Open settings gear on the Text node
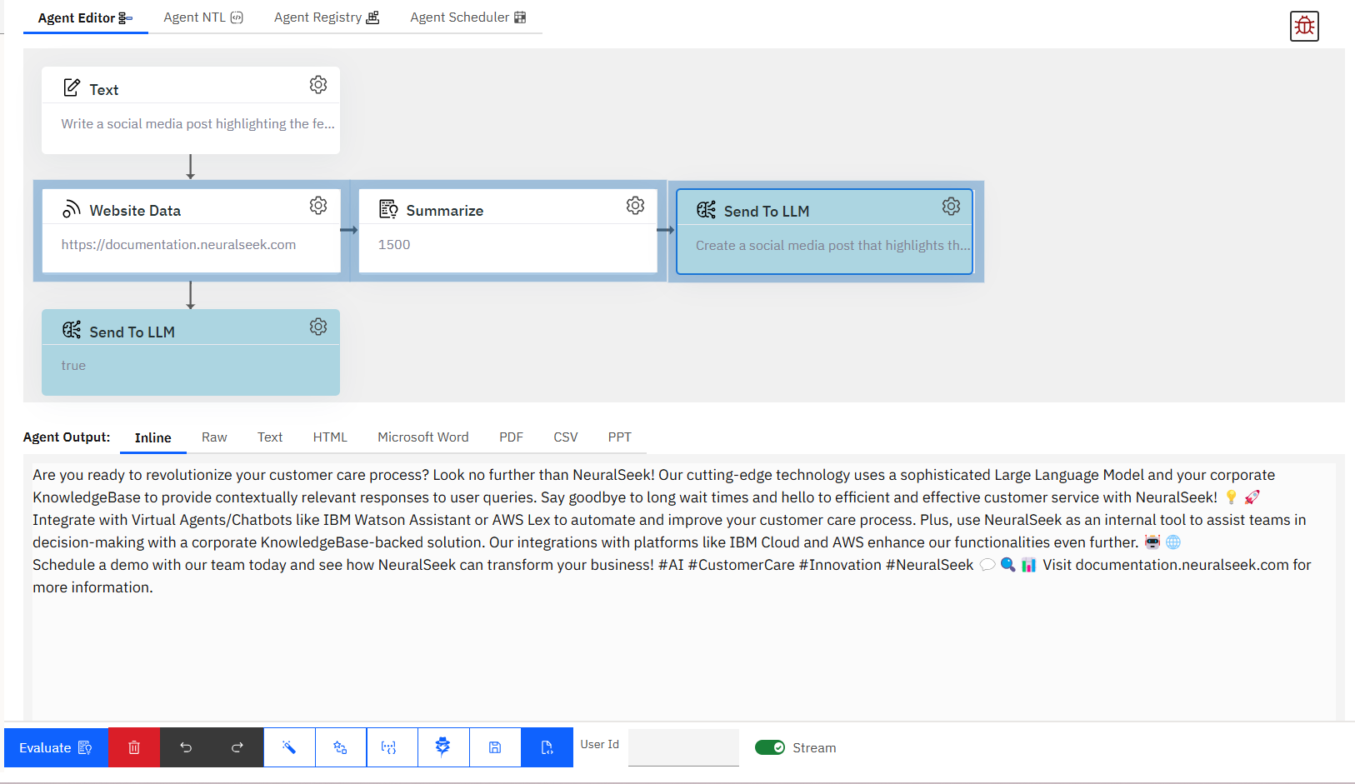This screenshot has width=1355, height=784. tap(318, 85)
